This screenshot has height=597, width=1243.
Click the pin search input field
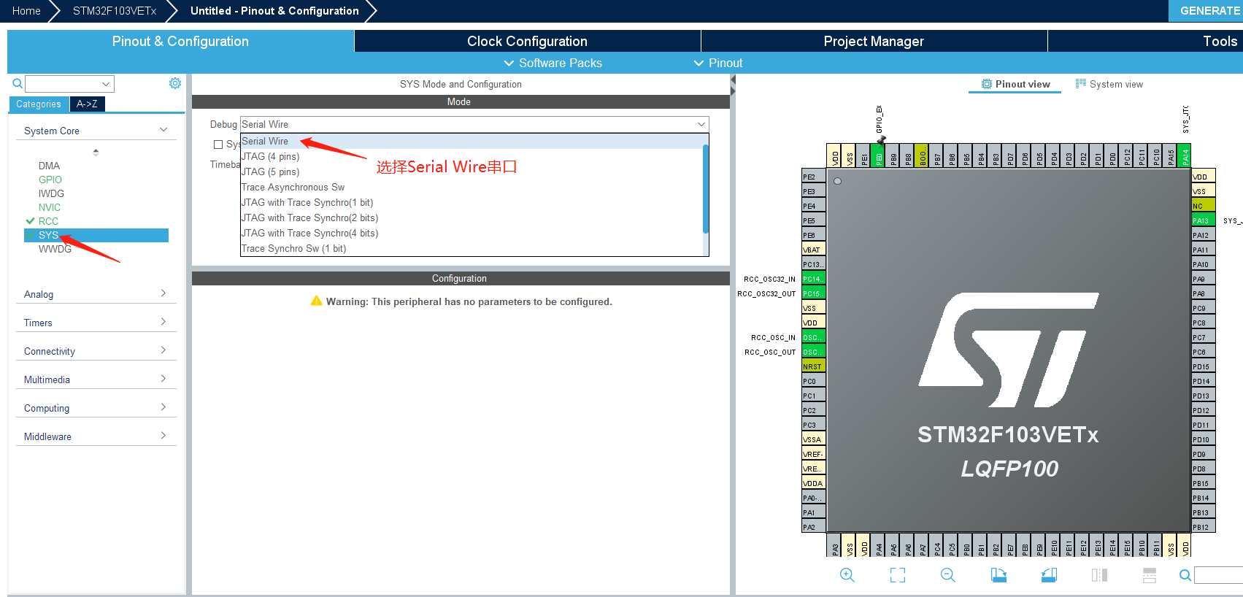(1218, 575)
